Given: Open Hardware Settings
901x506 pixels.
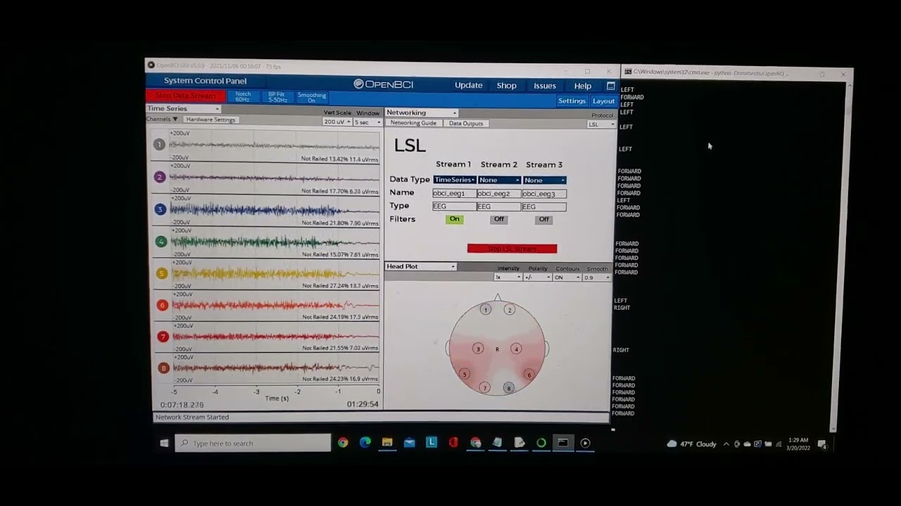Looking at the screenshot, I should pos(210,119).
